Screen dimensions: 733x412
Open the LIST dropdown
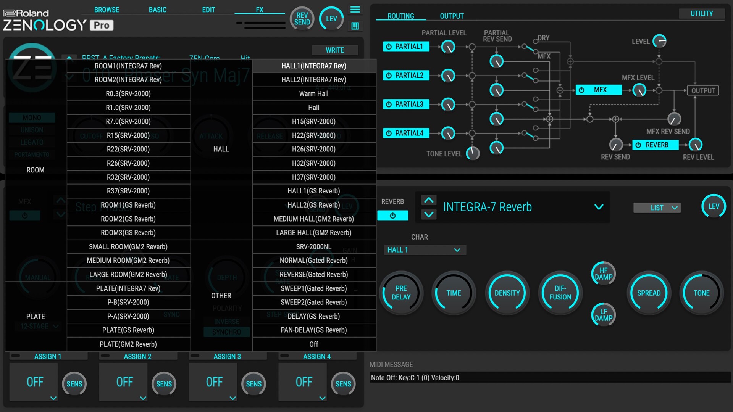click(x=657, y=208)
